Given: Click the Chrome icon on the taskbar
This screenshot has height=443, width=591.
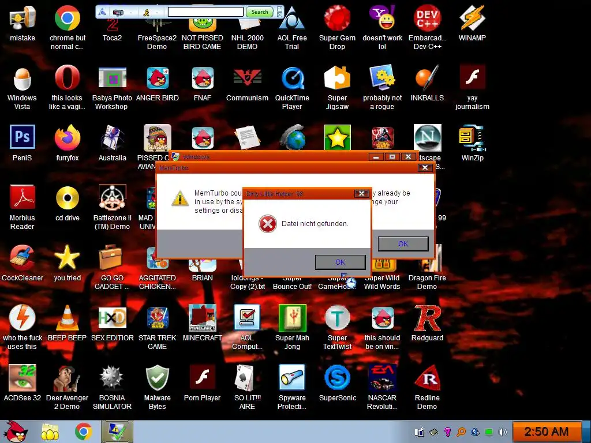Looking at the screenshot, I should click(x=83, y=431).
